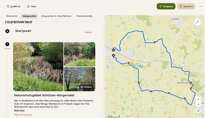Screen dimensions: 205x118
Task: Click end marker B on the map
Action: point(114,50)
